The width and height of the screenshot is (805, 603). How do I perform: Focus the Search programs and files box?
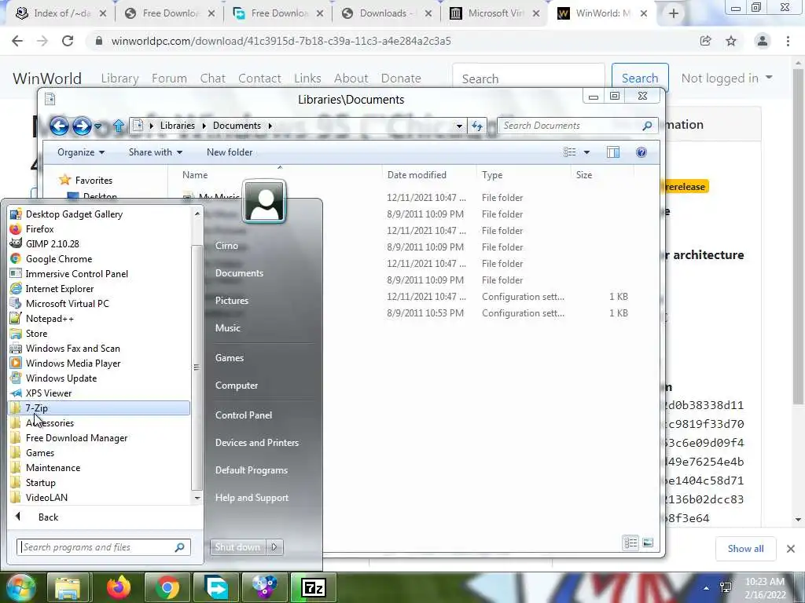[103, 547]
